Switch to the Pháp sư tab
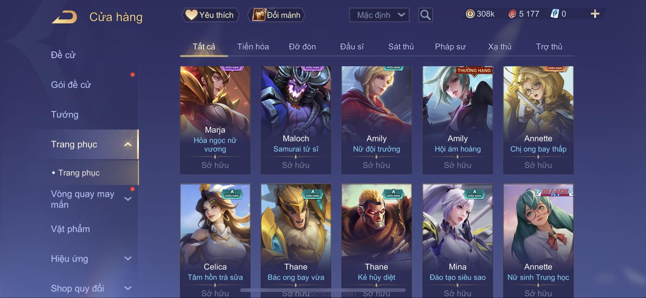 [x=450, y=47]
